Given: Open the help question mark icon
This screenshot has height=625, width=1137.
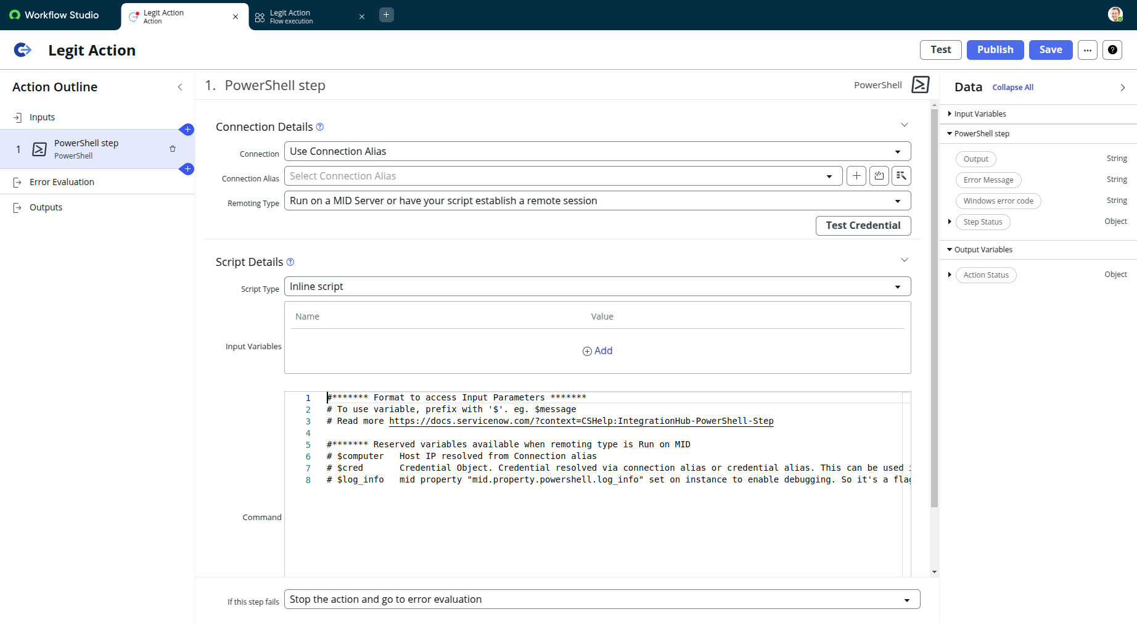Looking at the screenshot, I should pos(1112,50).
